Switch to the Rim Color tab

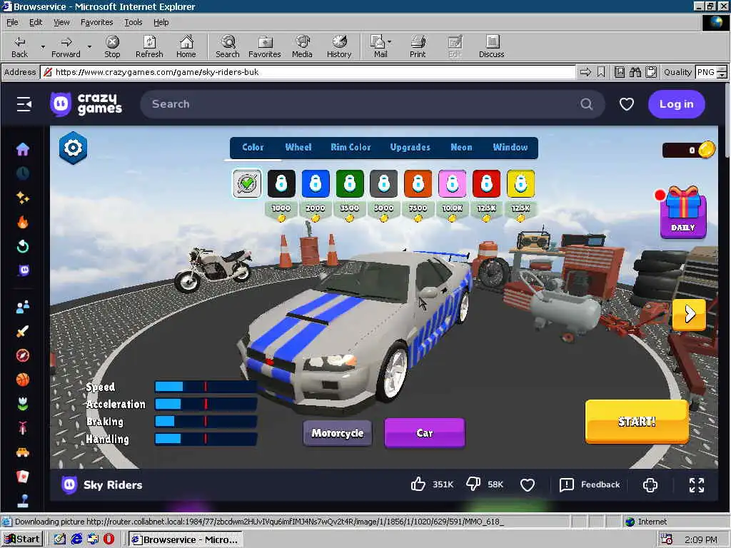351,147
